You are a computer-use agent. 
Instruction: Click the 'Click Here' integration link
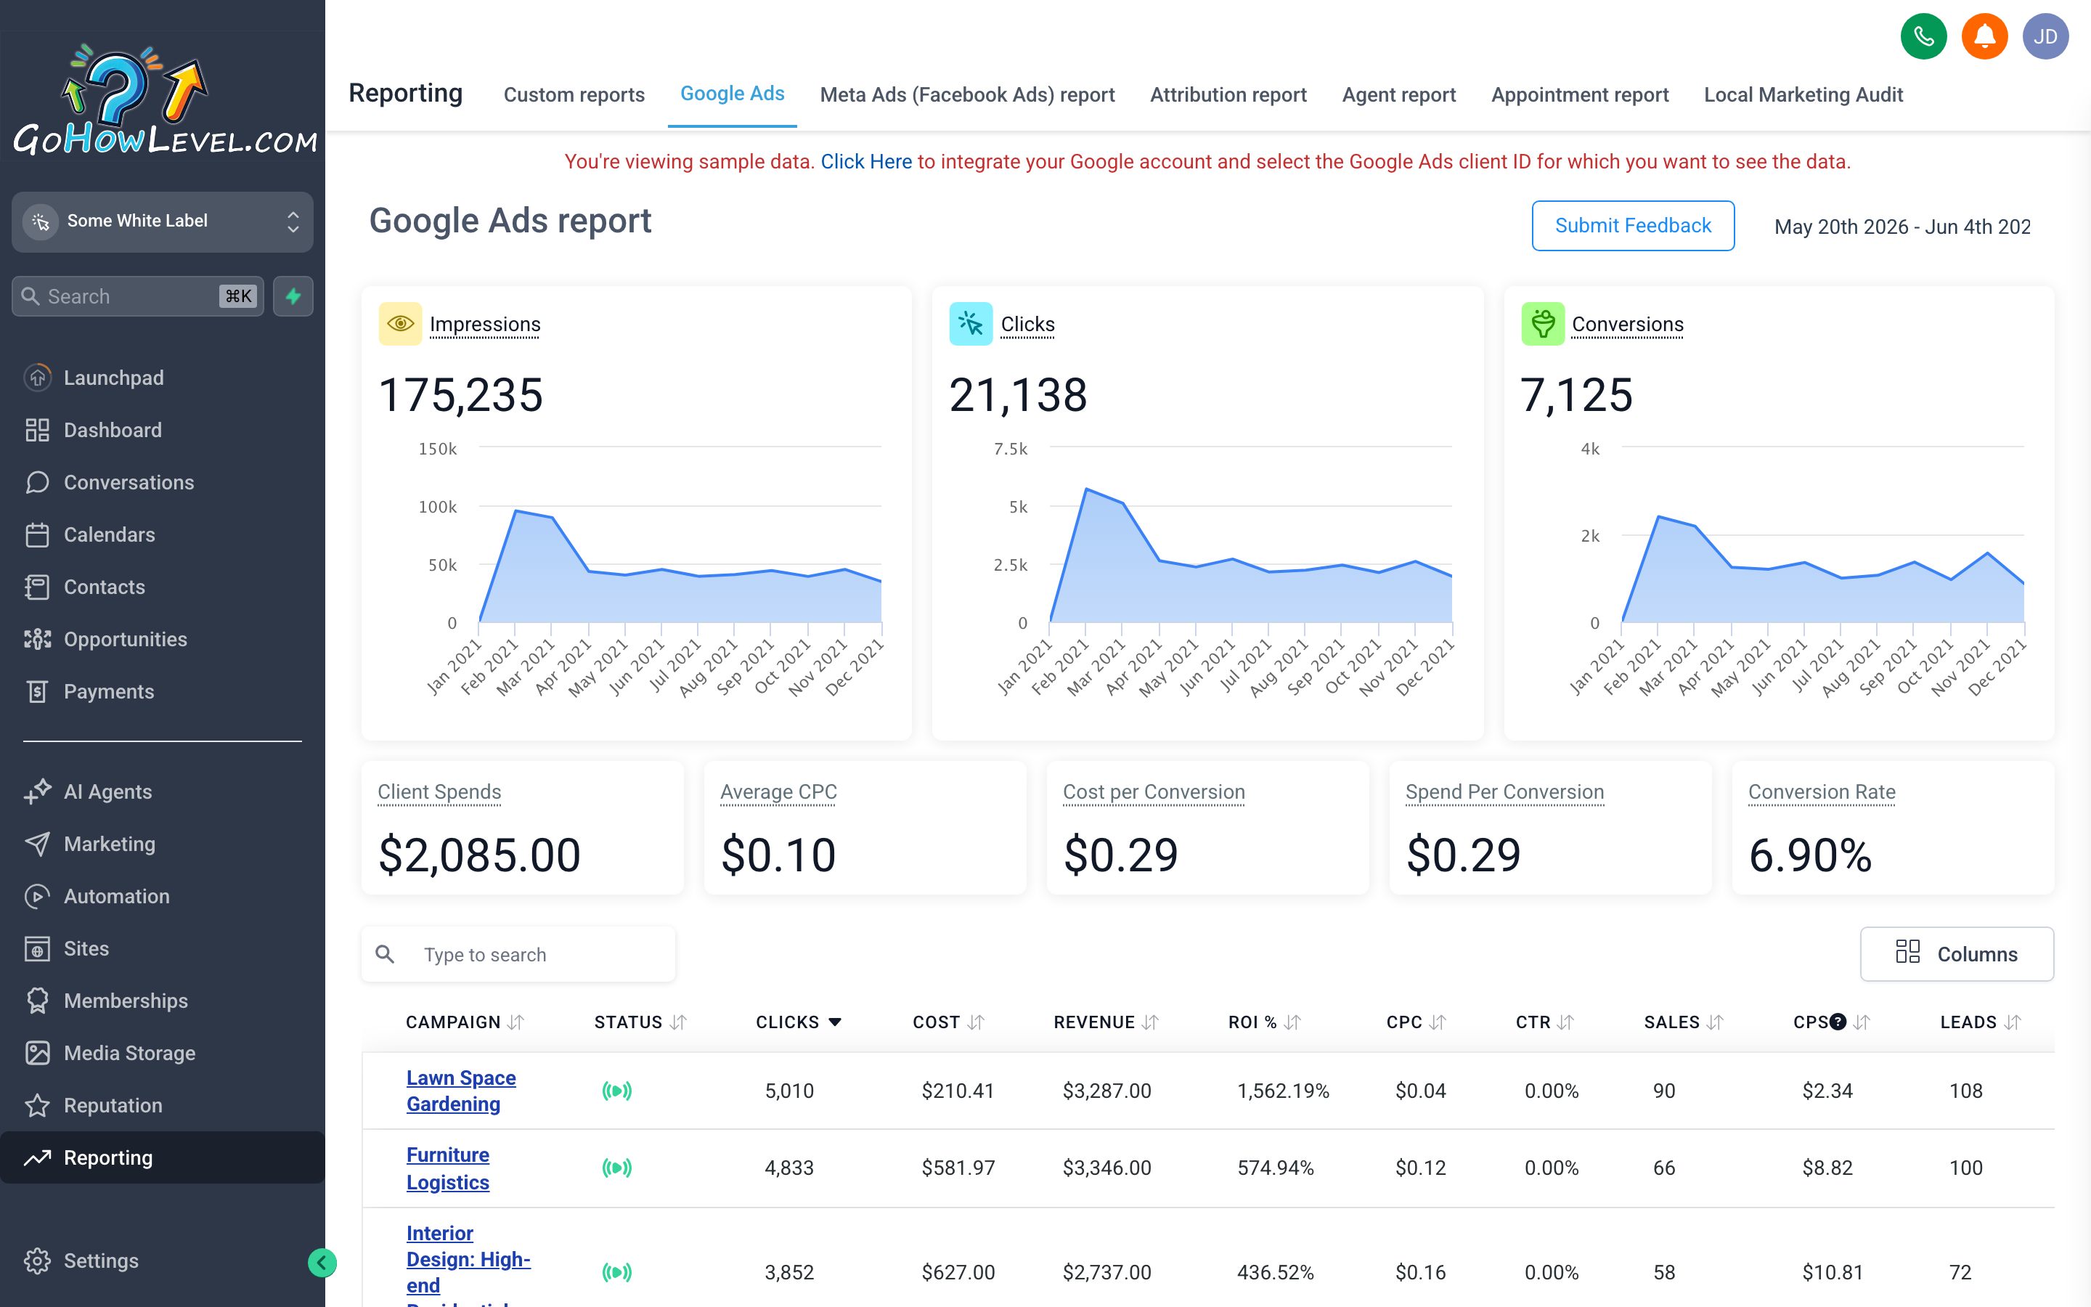coord(865,162)
